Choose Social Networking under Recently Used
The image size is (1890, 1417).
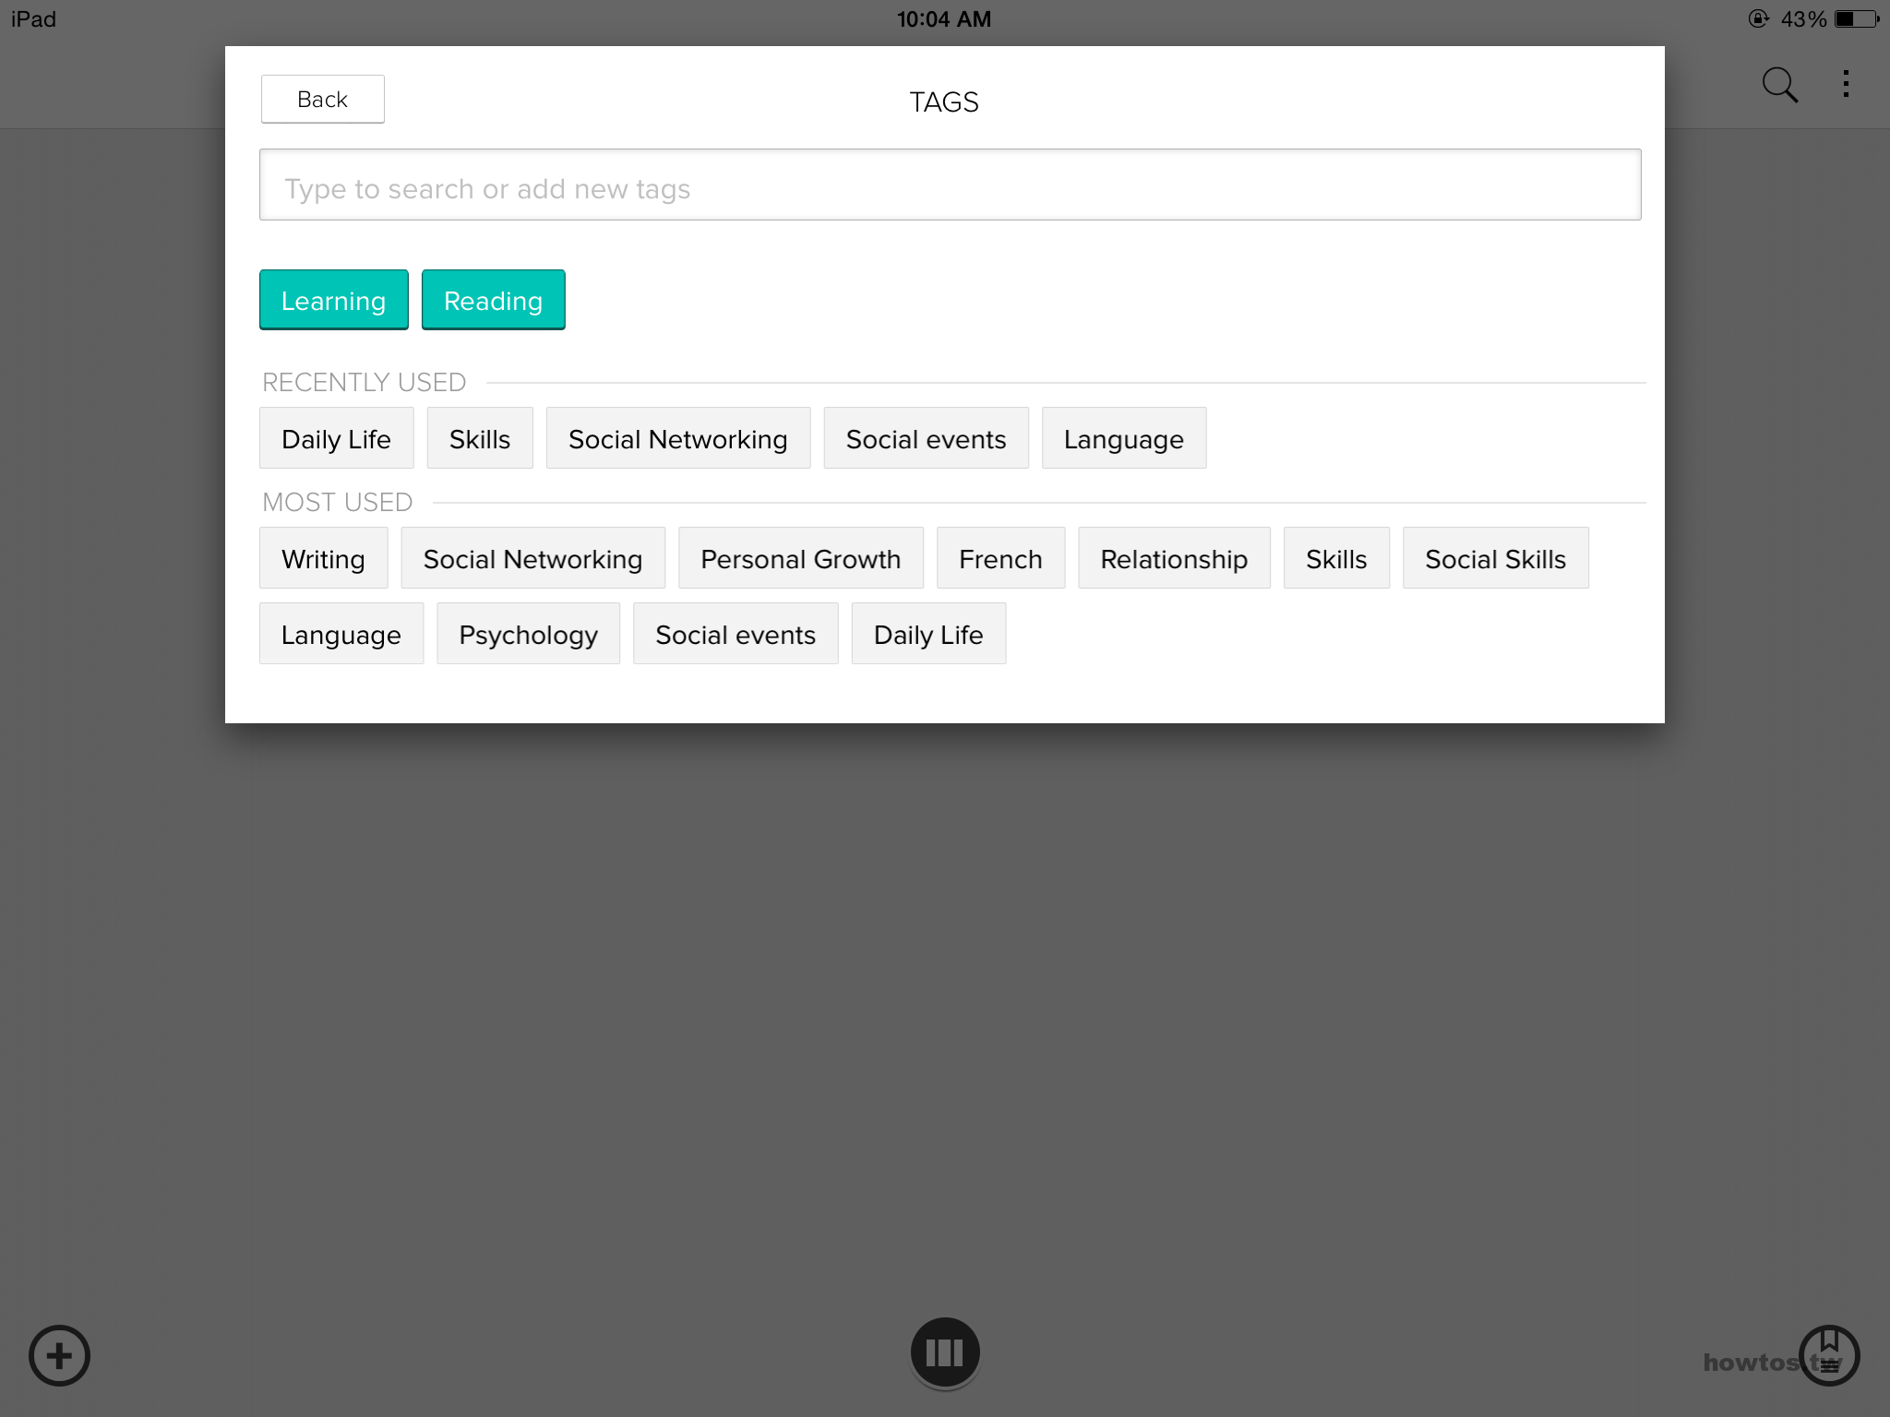click(677, 438)
